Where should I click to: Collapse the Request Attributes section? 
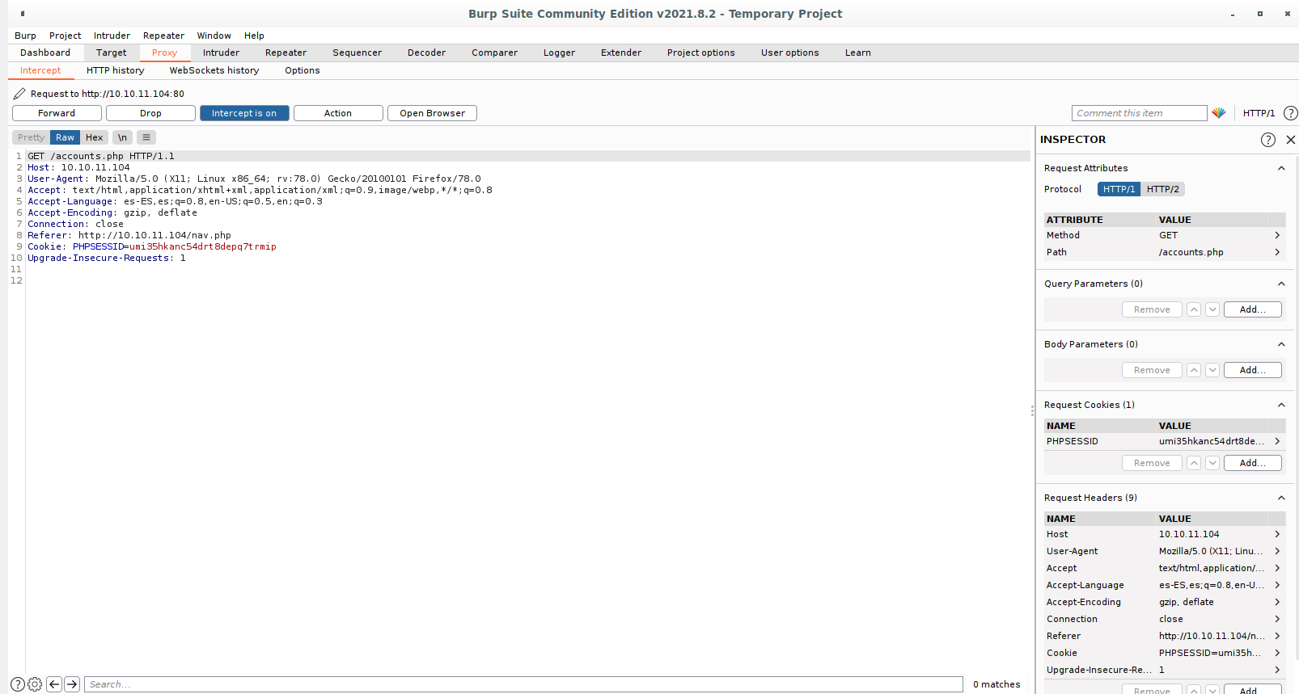[1281, 168]
